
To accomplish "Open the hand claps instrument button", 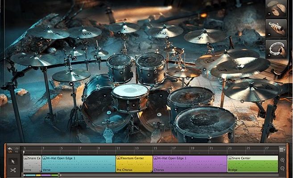I will click(x=276, y=8).
